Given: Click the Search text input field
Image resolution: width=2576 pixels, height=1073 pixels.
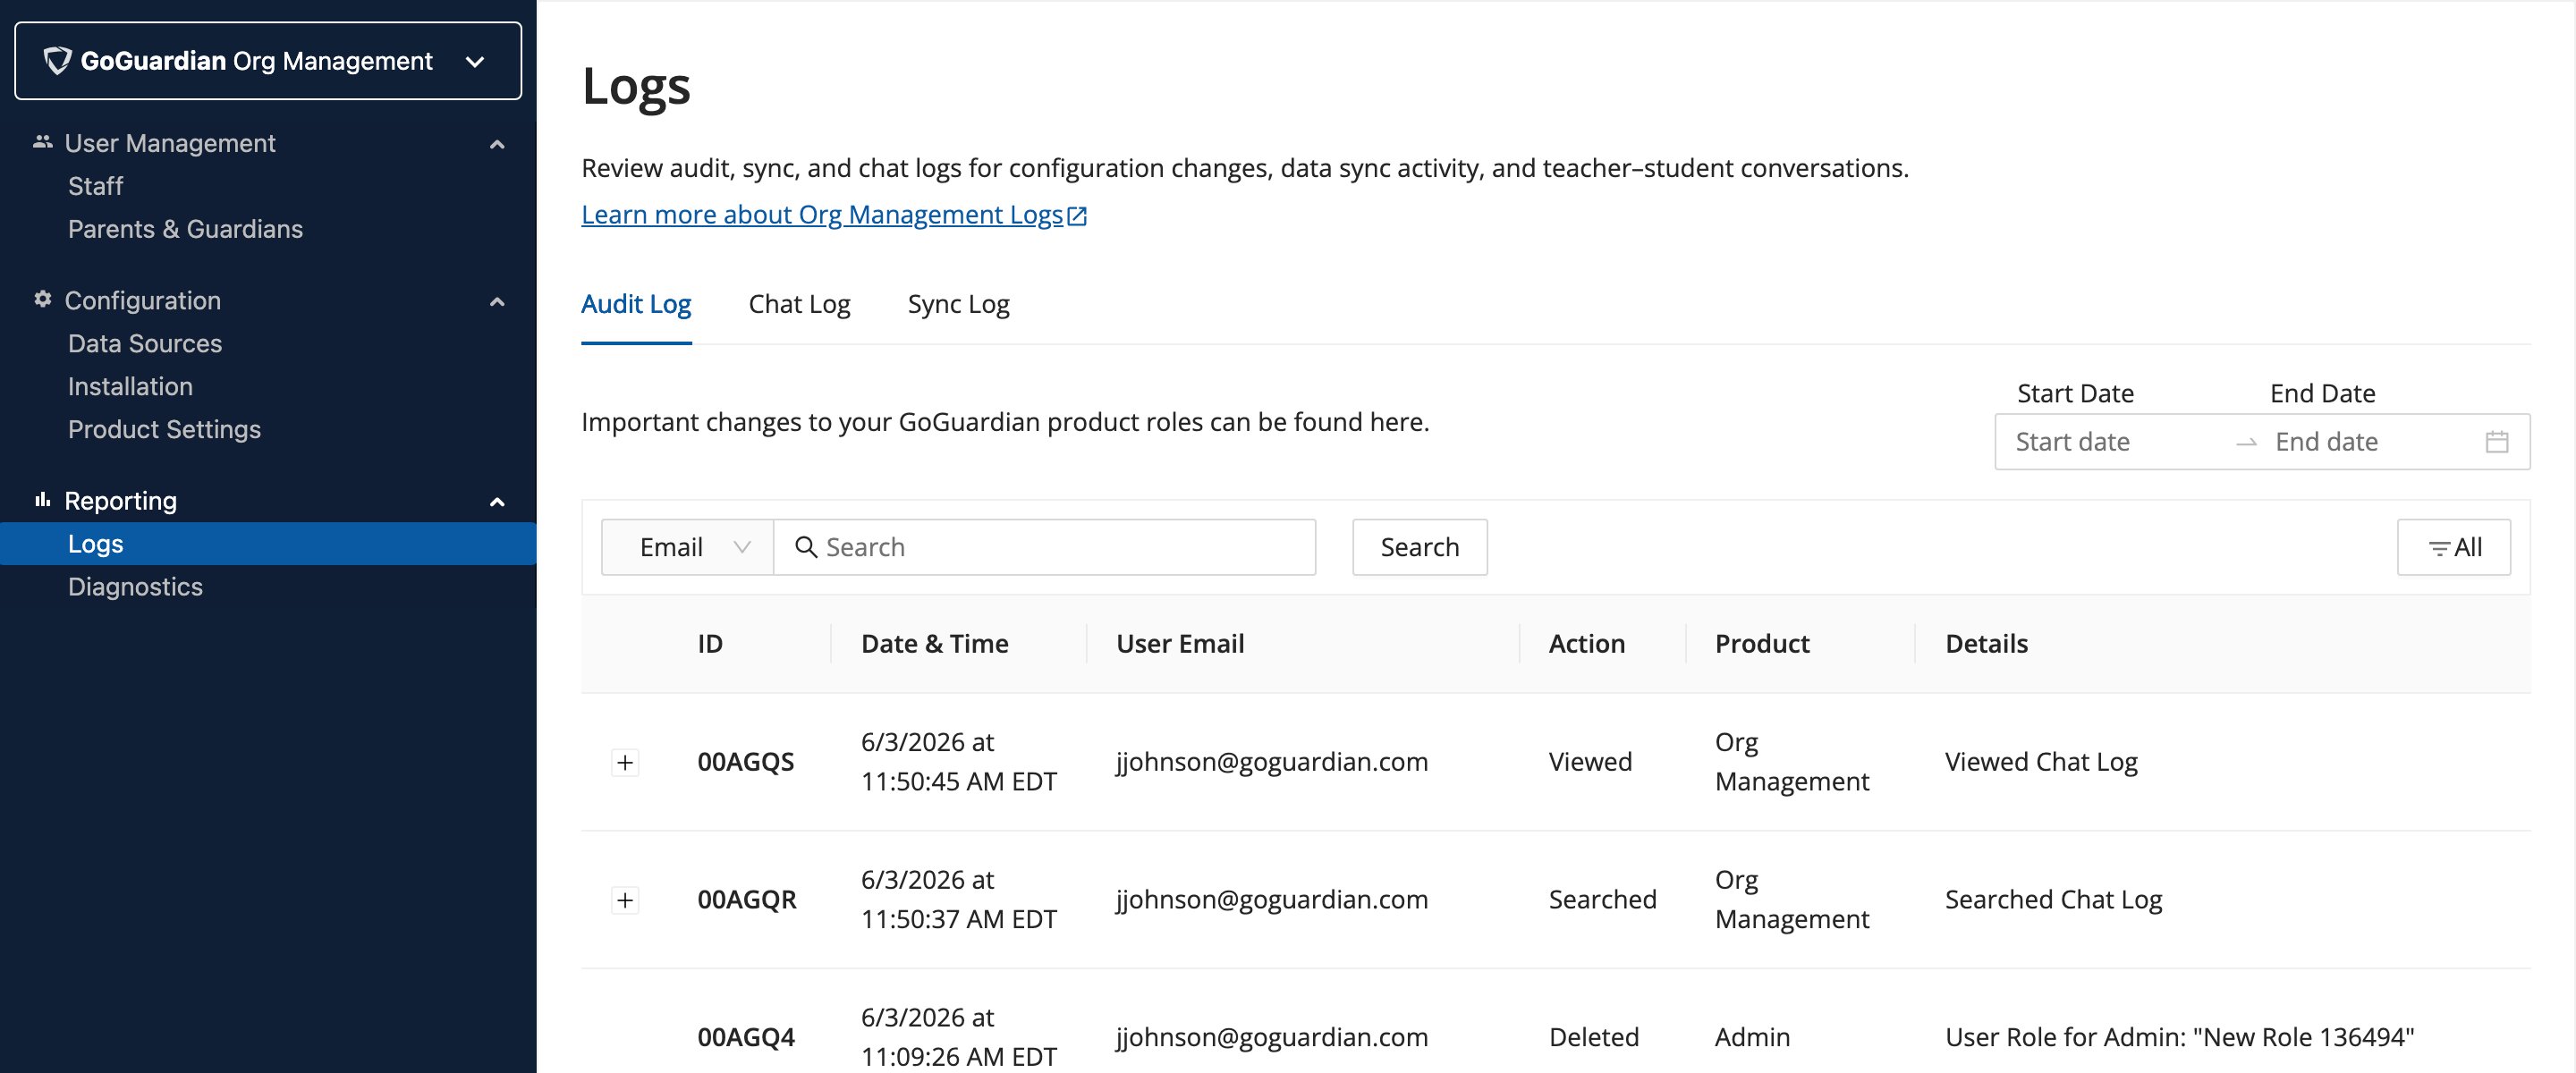Looking at the screenshot, I should 1044,547.
